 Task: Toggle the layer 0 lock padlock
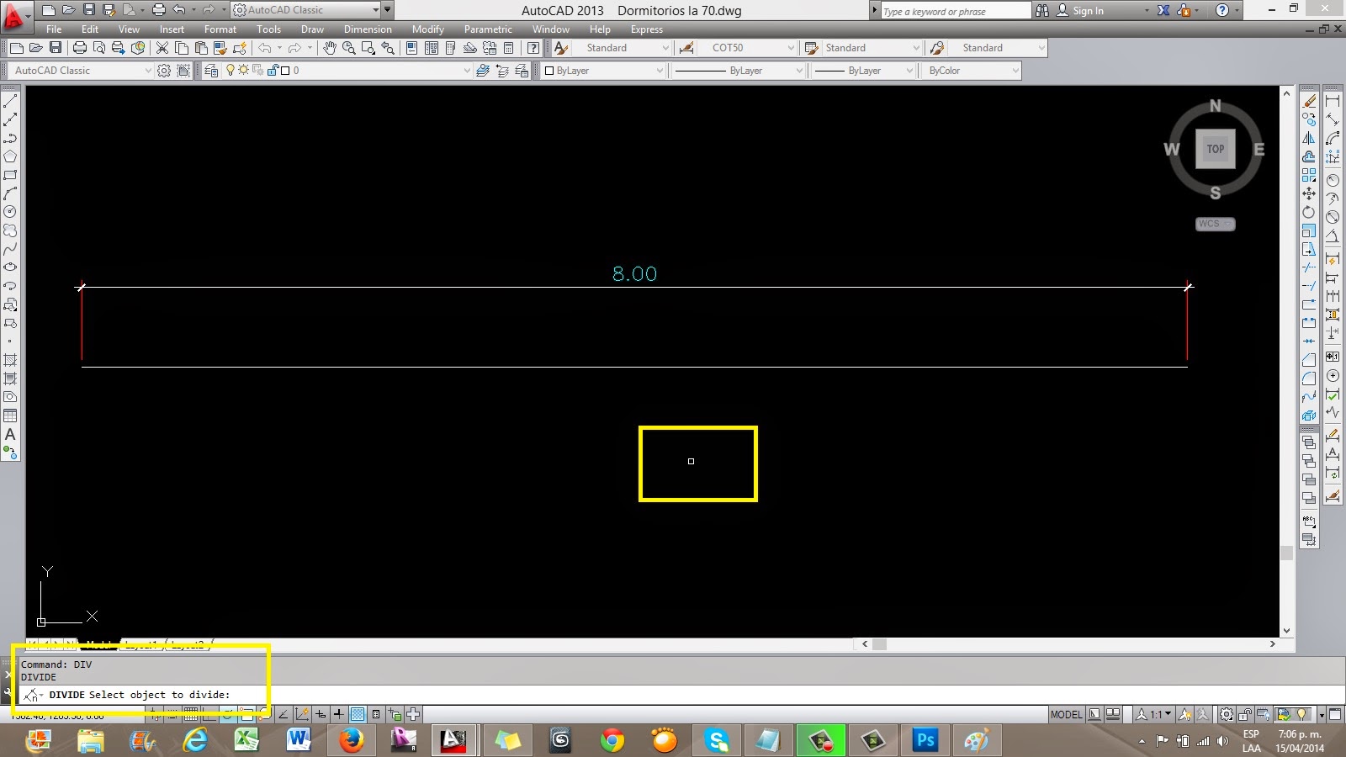point(273,71)
